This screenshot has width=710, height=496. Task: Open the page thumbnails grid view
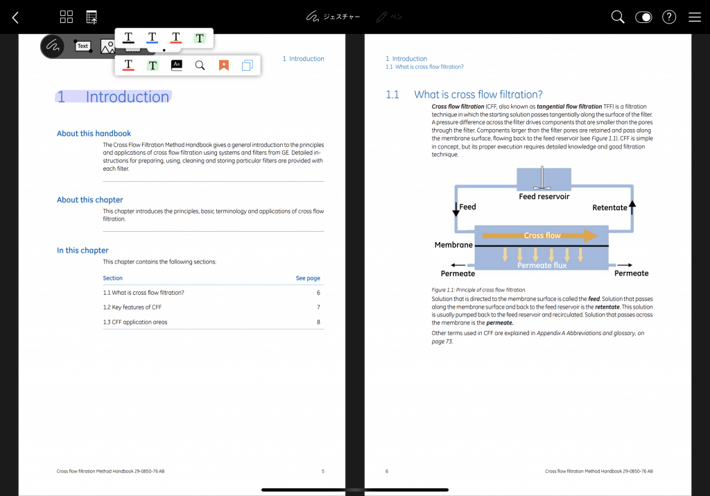tap(66, 17)
